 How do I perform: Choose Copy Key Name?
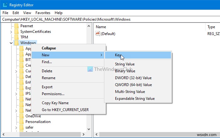pos(55,103)
